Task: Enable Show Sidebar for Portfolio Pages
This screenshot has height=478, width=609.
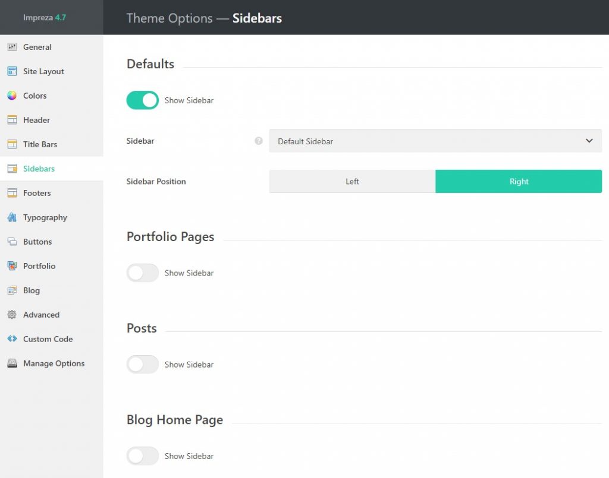Action: [143, 273]
